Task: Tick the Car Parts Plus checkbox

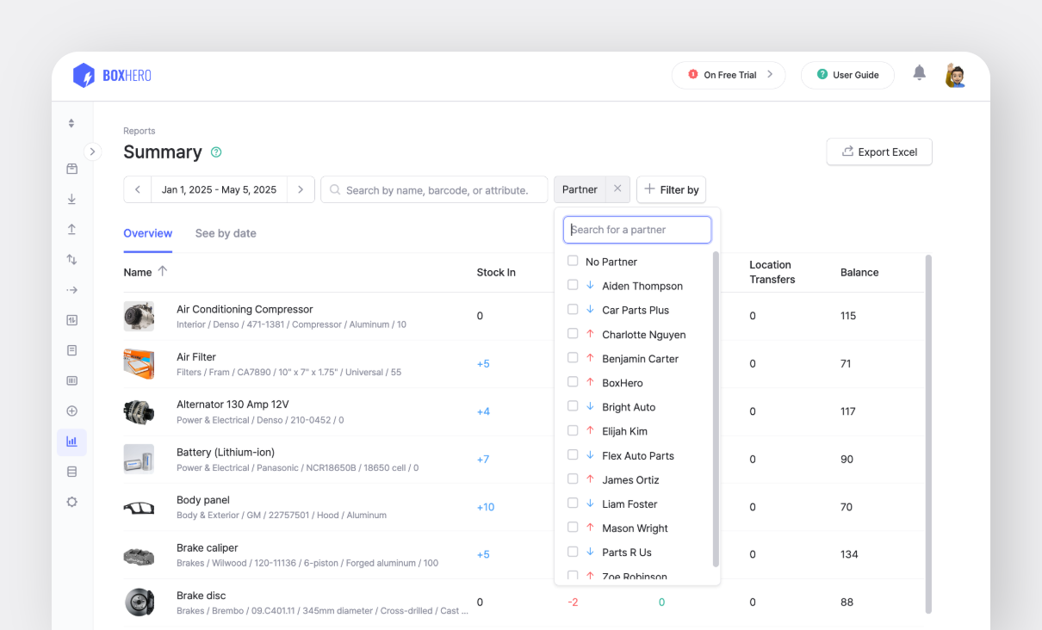Action: [573, 309]
